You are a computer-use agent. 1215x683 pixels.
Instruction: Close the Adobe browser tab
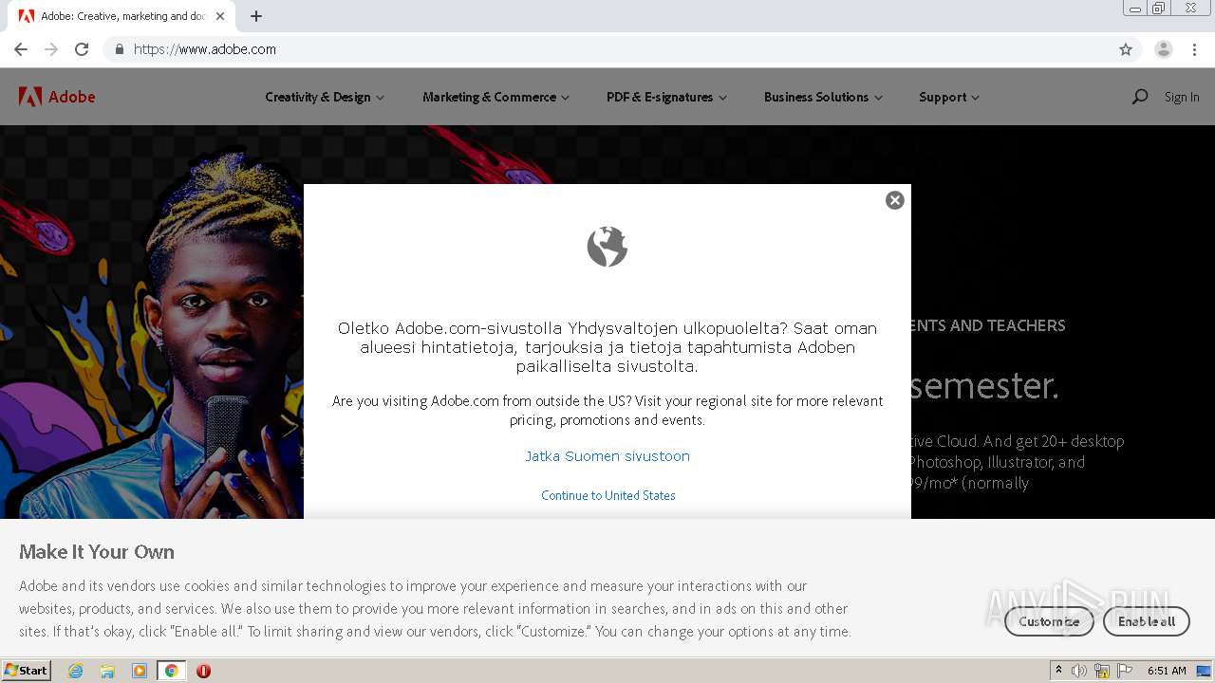(221, 16)
